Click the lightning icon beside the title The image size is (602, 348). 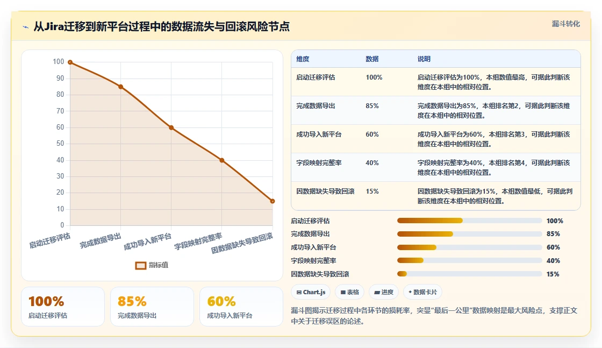26,27
